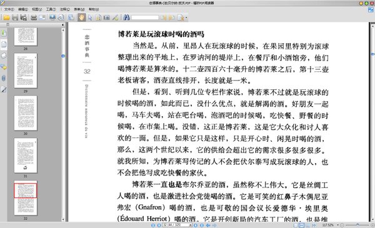Open the Layers panel in the sidebar
This screenshot has width=375, height=228.
click(x=4, y=56)
